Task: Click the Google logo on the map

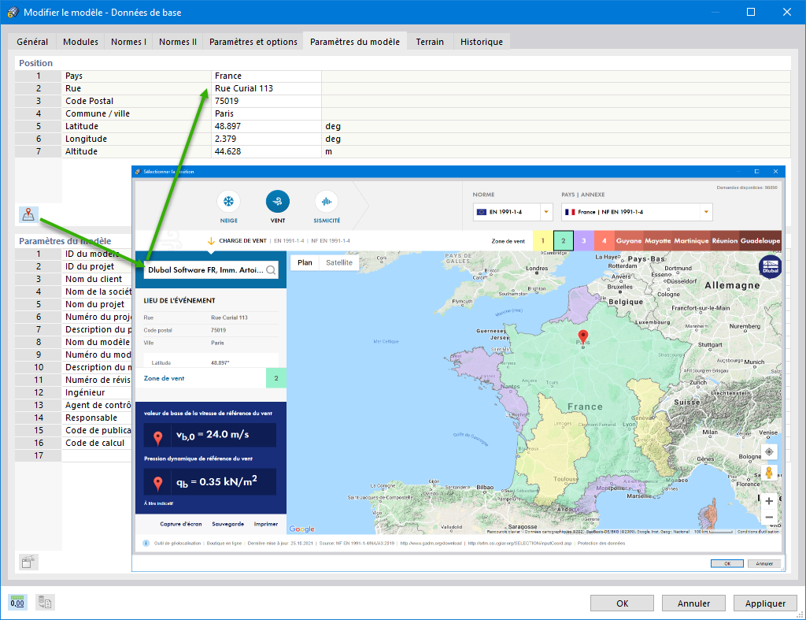Action: pos(301,529)
